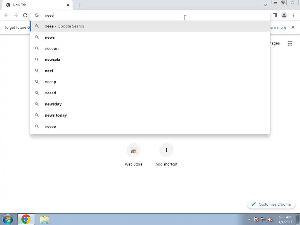The width and height of the screenshot is (300, 225).
Task: Show hidden tray icons arrow
Action: [x=249, y=219]
